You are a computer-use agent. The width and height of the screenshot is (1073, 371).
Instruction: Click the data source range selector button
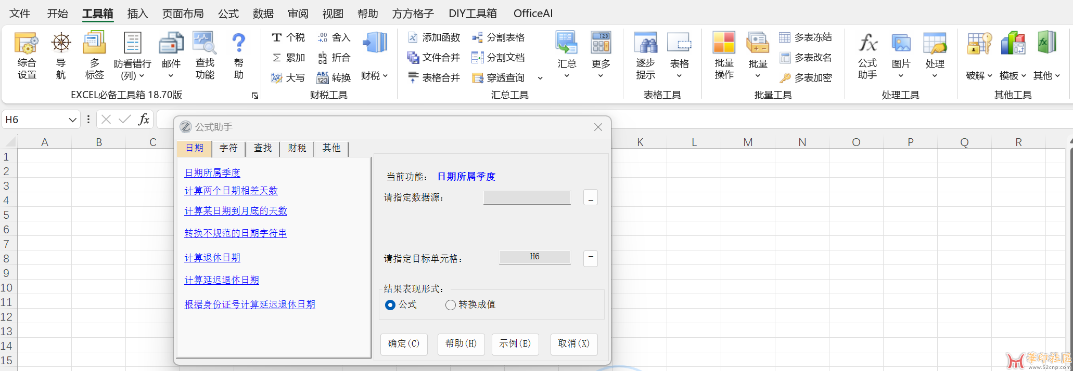[591, 198]
